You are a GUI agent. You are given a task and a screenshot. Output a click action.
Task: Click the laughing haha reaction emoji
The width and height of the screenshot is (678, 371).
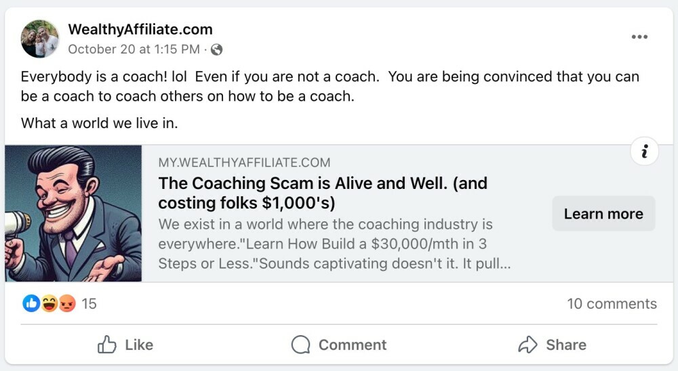pos(49,304)
